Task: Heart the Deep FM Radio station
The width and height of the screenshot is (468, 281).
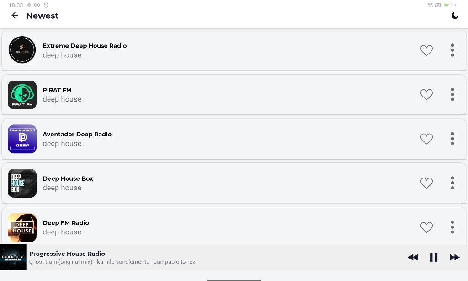Action: [426, 227]
